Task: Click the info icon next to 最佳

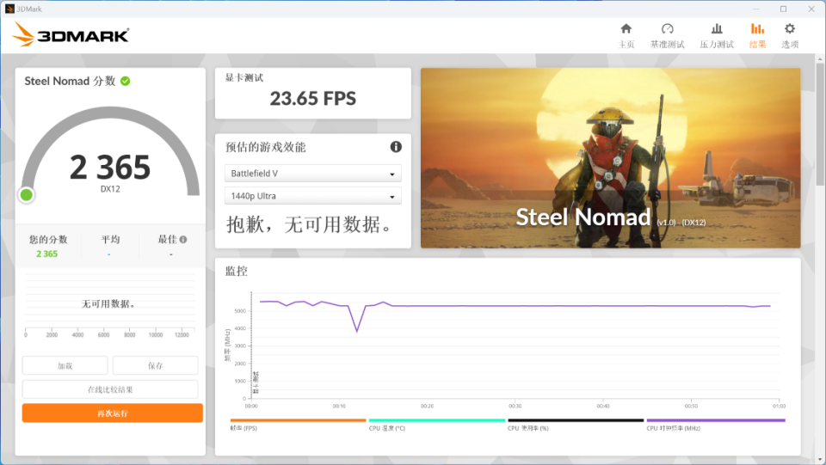Action: click(182, 239)
